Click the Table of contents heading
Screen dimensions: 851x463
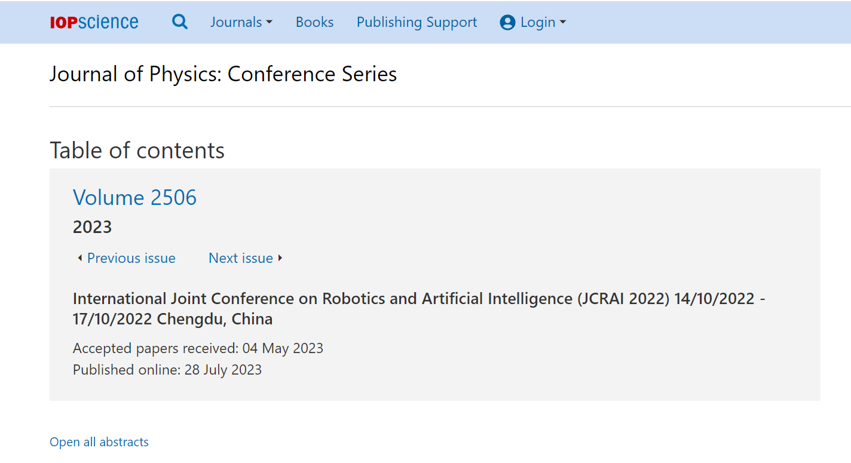[x=137, y=150]
